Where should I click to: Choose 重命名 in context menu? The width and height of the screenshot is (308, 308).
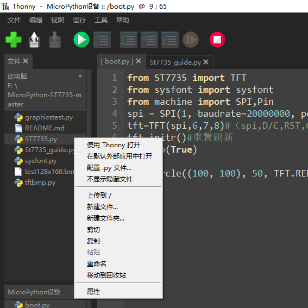[x=118, y=264]
